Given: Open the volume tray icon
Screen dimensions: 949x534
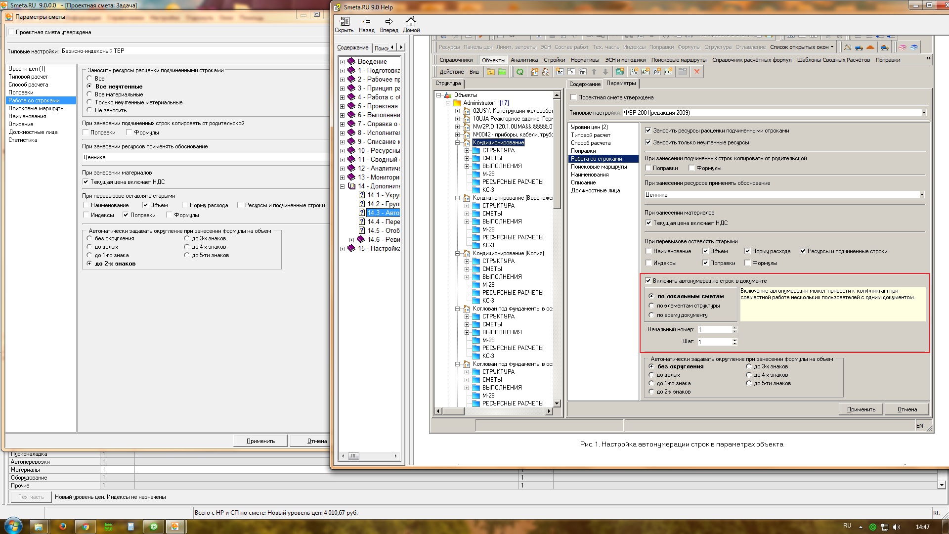Looking at the screenshot, I should tap(897, 527).
